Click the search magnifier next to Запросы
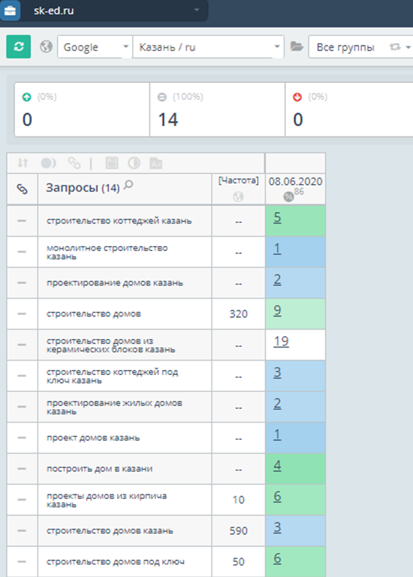 [x=129, y=185]
